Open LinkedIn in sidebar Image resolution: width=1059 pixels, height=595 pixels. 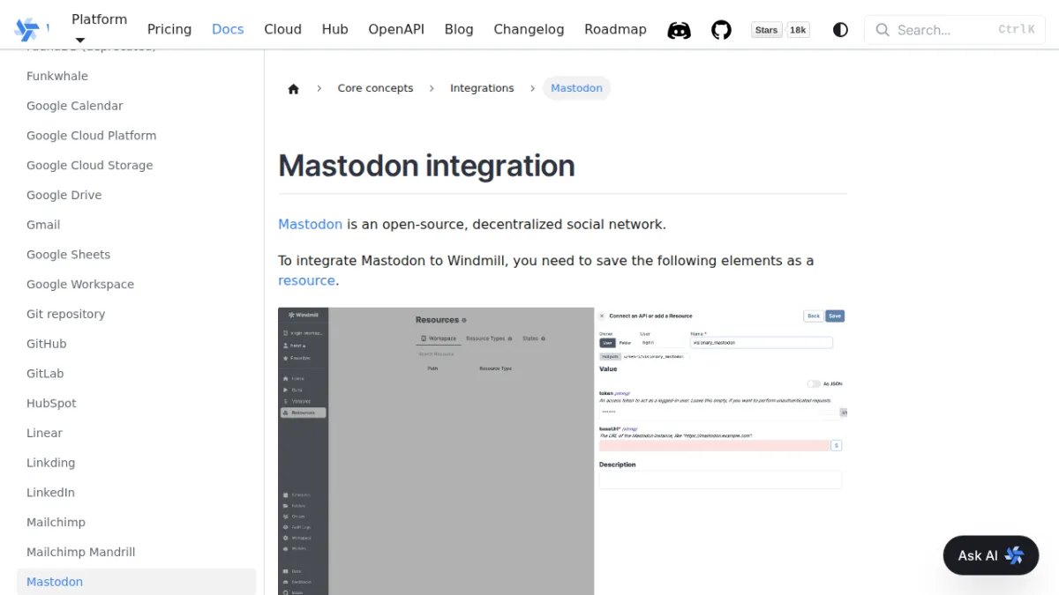[x=50, y=493]
